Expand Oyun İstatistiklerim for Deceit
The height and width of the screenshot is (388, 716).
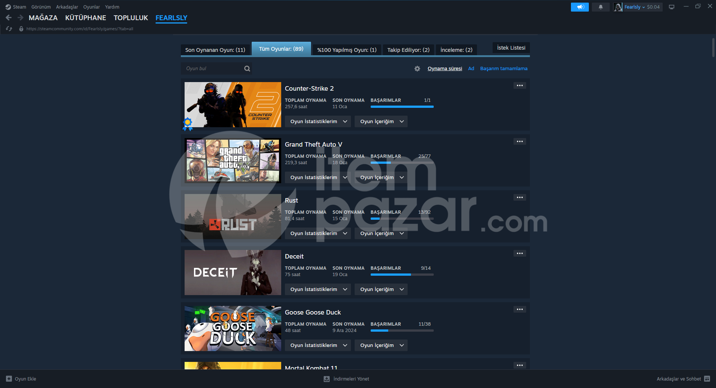[x=318, y=290]
